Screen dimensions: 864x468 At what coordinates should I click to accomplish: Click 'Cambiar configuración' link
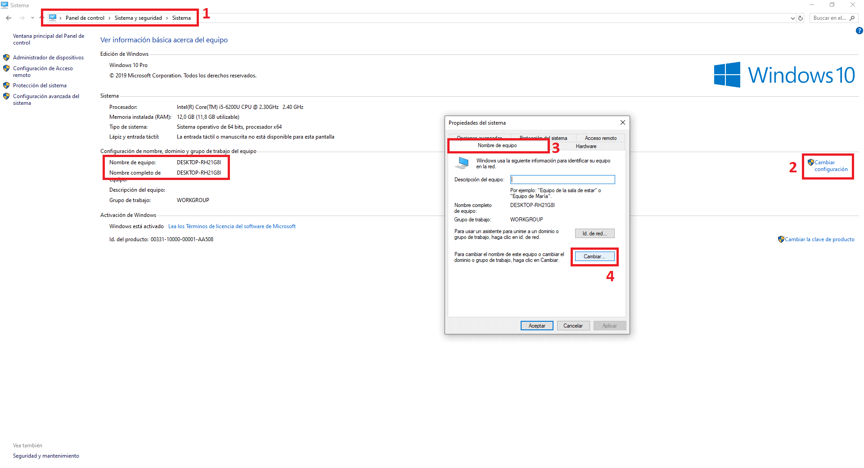(x=831, y=166)
